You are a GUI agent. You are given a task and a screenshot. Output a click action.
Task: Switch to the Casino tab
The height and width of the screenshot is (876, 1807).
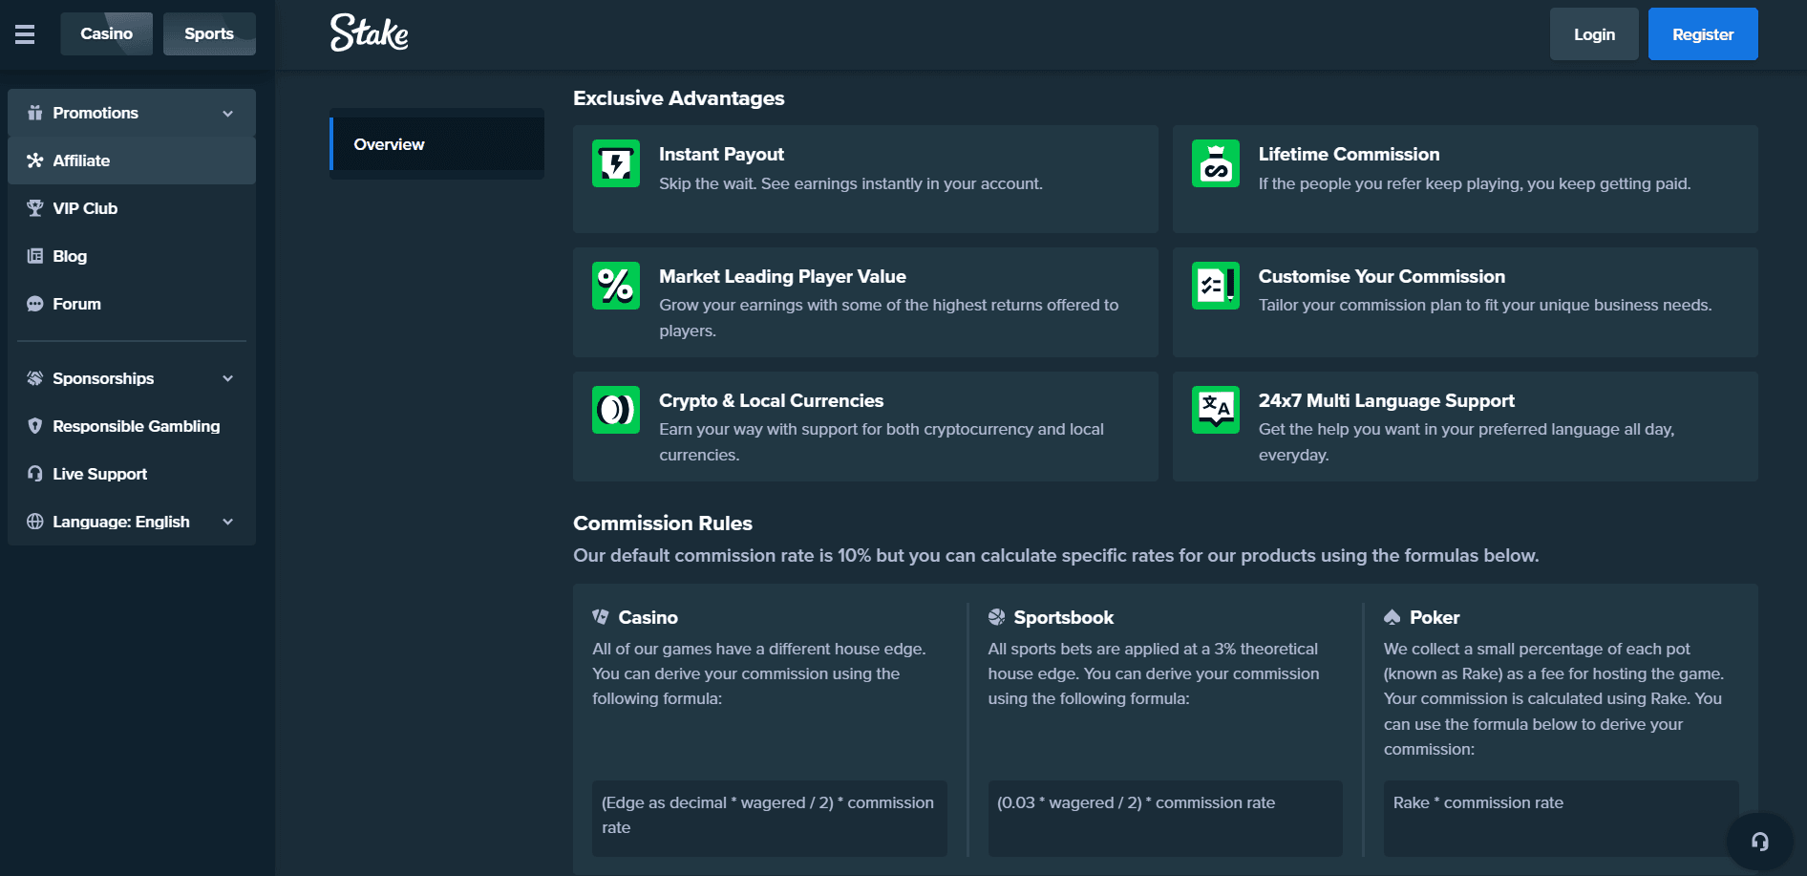pos(106,33)
